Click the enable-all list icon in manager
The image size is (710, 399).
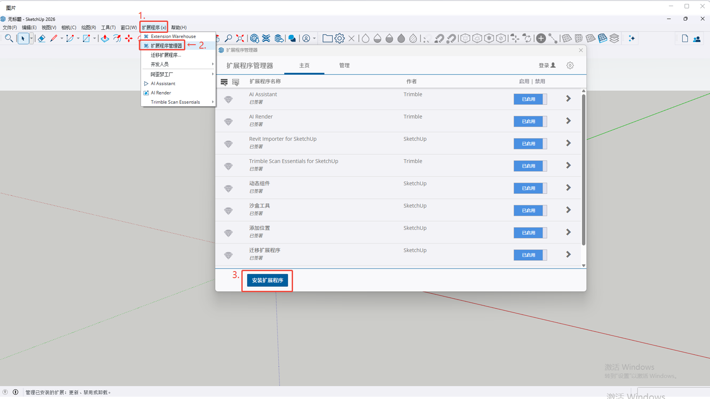click(x=224, y=82)
